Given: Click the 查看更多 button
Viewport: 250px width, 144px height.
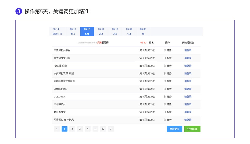Looking at the screenshot, I should click(174, 129).
